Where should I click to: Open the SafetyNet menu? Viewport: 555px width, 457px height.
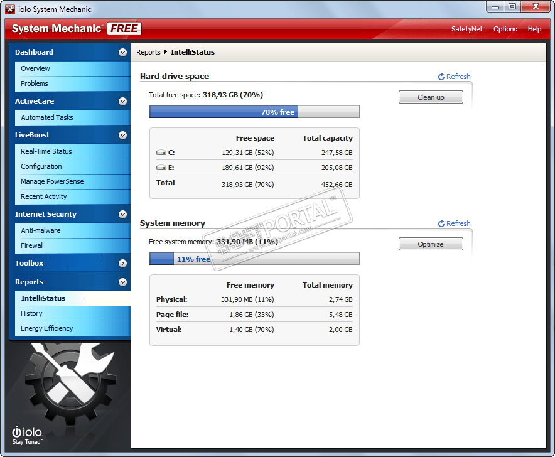click(467, 29)
